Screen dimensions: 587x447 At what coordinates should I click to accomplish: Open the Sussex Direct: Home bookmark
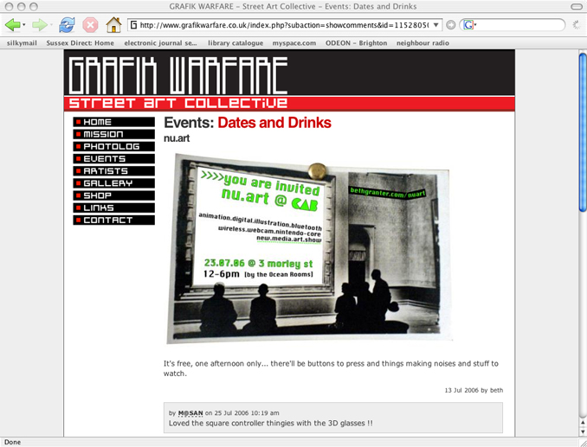click(x=81, y=43)
